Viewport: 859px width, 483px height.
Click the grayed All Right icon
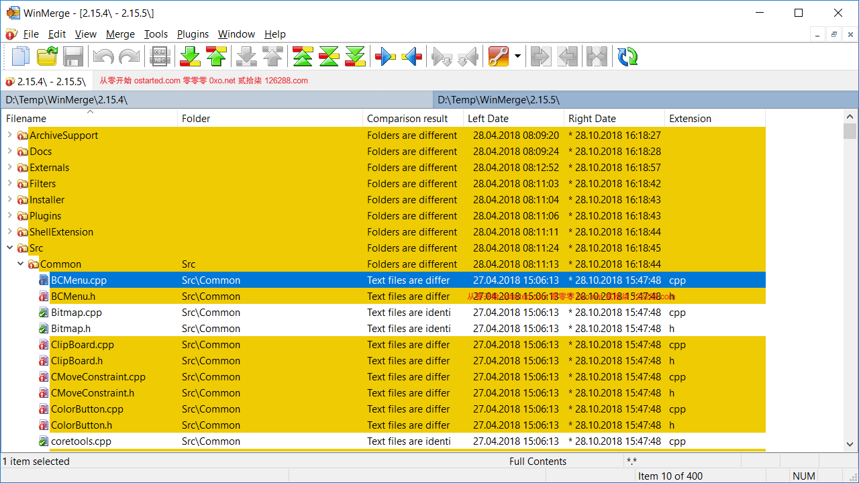540,56
